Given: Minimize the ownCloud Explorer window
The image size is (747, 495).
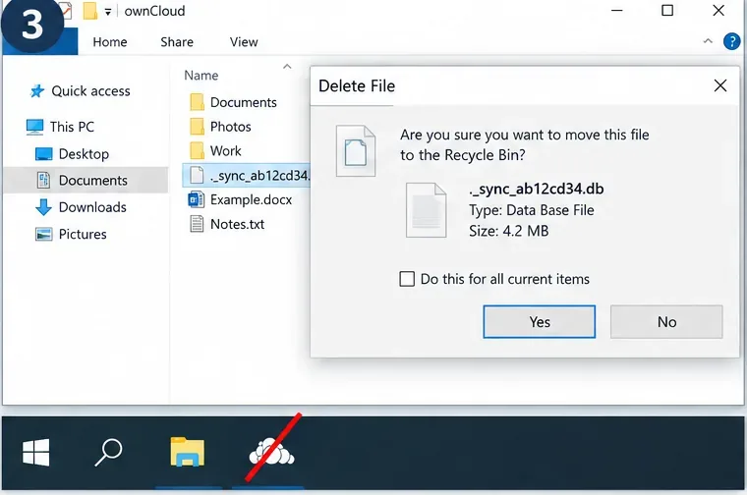Looking at the screenshot, I should [x=617, y=11].
